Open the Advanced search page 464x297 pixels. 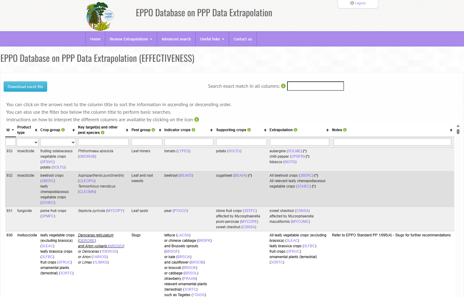point(176,39)
